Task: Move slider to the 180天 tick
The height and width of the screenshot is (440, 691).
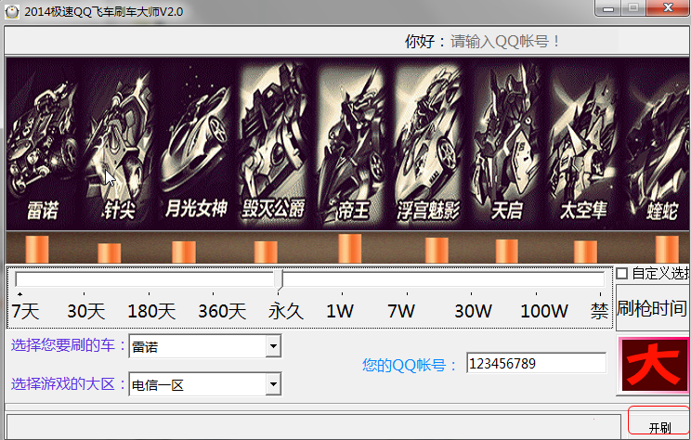Action: click(x=149, y=293)
